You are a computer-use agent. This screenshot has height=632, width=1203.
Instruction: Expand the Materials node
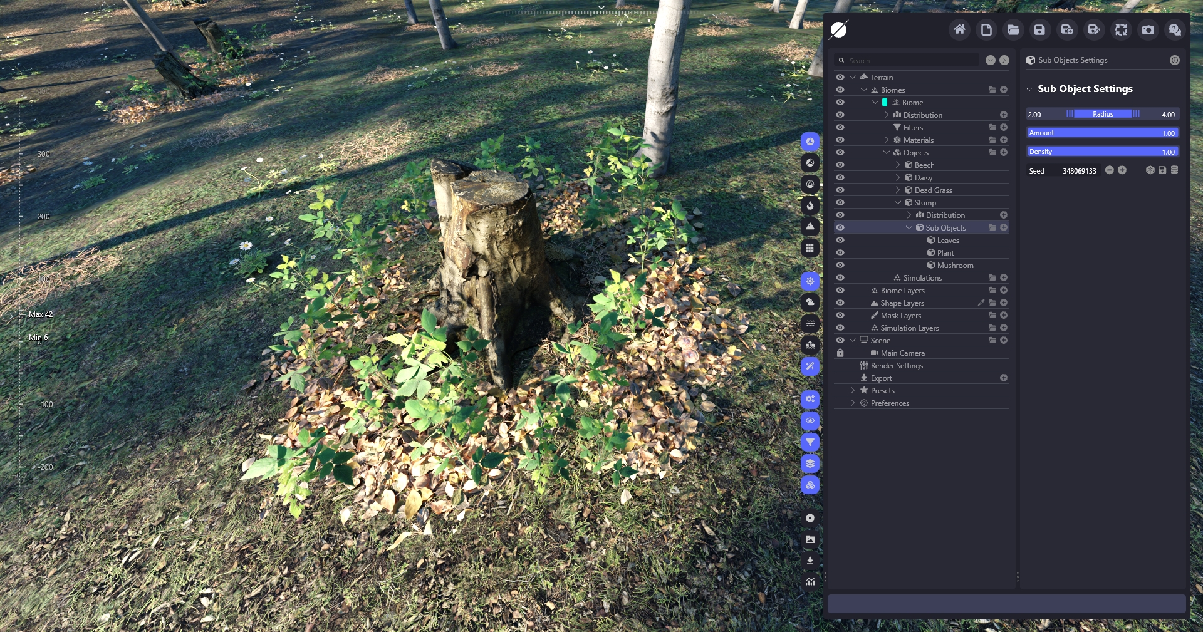(887, 140)
